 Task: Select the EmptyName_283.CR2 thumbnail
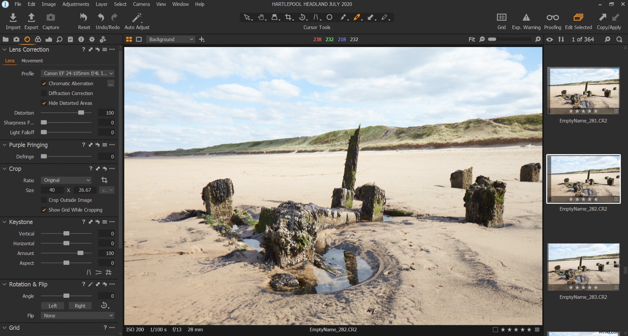[x=583, y=267]
